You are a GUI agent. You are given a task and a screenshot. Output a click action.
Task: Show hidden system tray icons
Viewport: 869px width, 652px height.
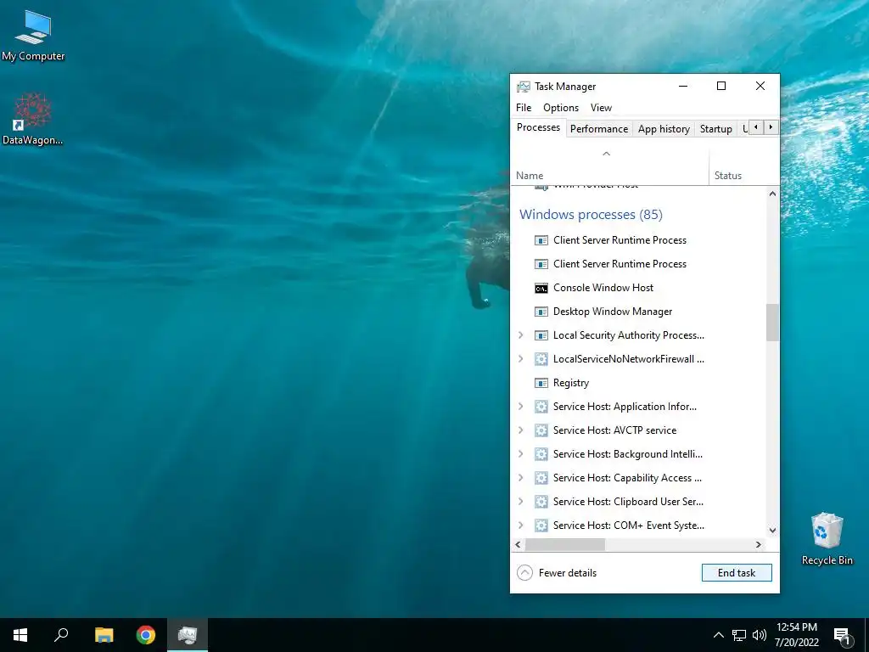(x=718, y=635)
